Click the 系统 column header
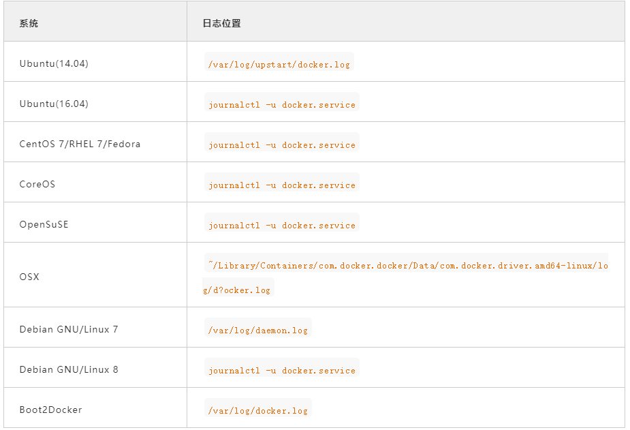Image resolution: width=630 pixels, height=430 pixels. coord(29,23)
